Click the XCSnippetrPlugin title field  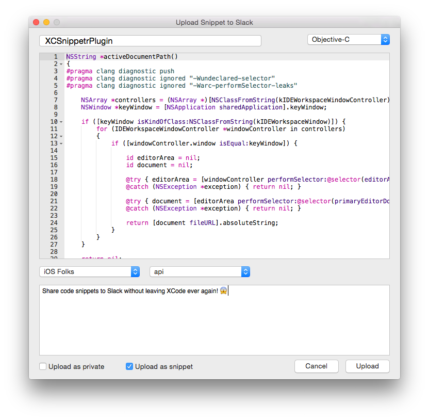[x=150, y=41]
